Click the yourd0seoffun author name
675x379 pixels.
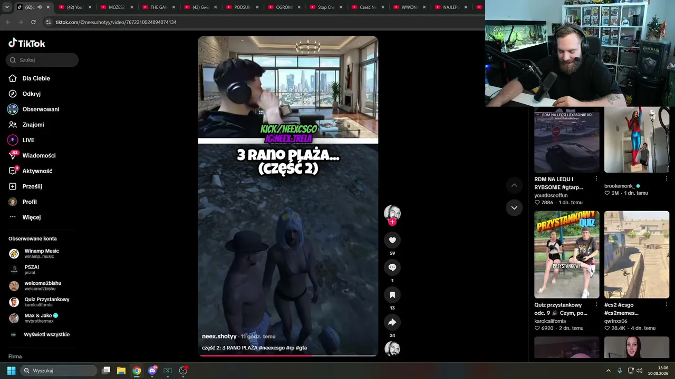pos(551,195)
